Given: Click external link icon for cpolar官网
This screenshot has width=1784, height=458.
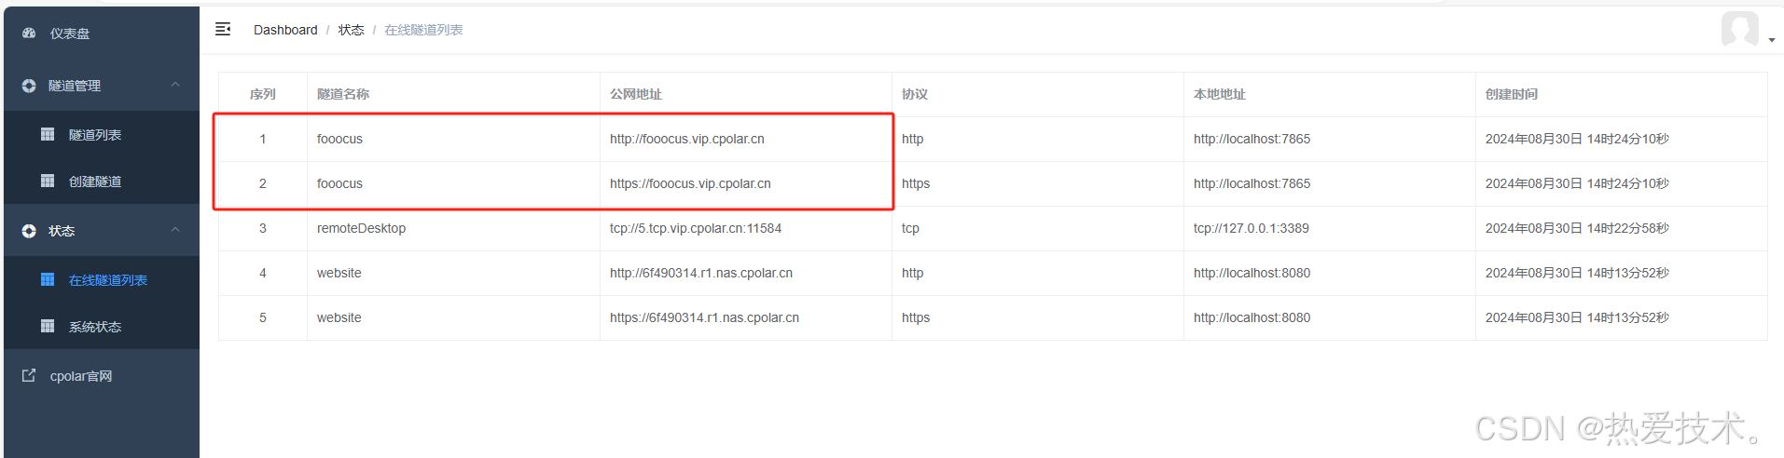Looking at the screenshot, I should coord(29,375).
